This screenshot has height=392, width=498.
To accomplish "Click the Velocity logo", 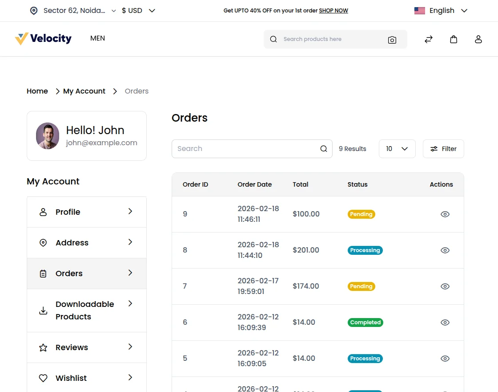I will click(43, 39).
